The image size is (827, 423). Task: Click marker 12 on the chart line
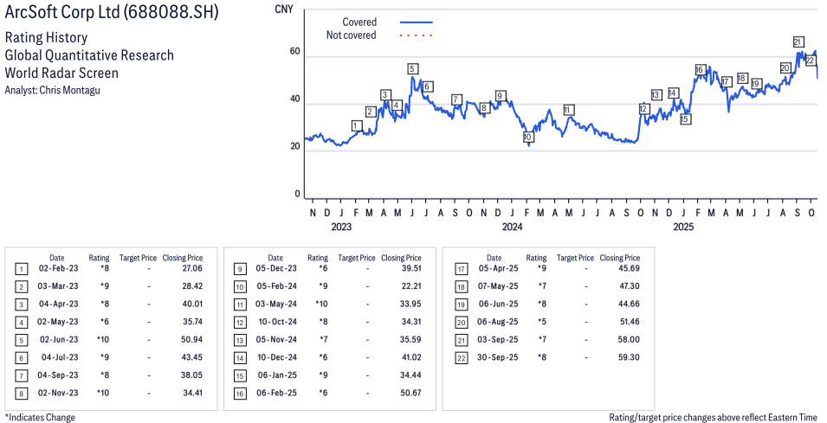click(x=643, y=109)
